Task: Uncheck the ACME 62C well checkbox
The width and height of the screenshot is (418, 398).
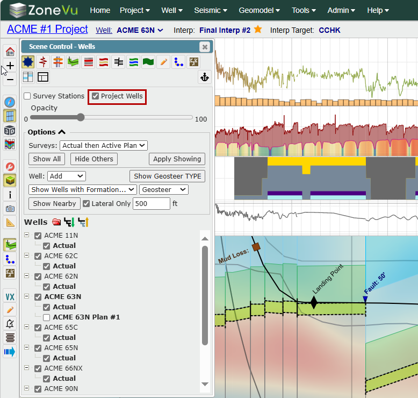Action: (x=38, y=256)
